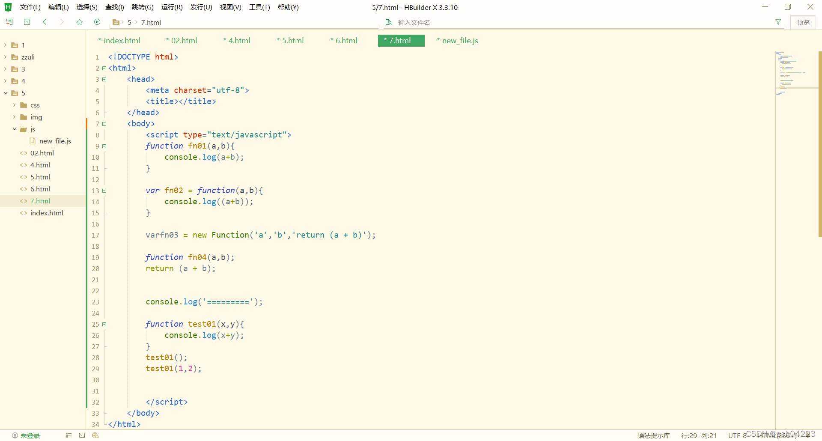Click the img folder icon
The image size is (822, 441).
pos(24,117)
